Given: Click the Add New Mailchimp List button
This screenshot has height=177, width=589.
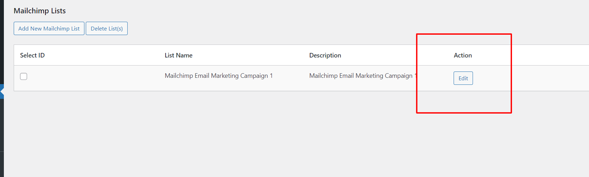Looking at the screenshot, I should point(49,28).
